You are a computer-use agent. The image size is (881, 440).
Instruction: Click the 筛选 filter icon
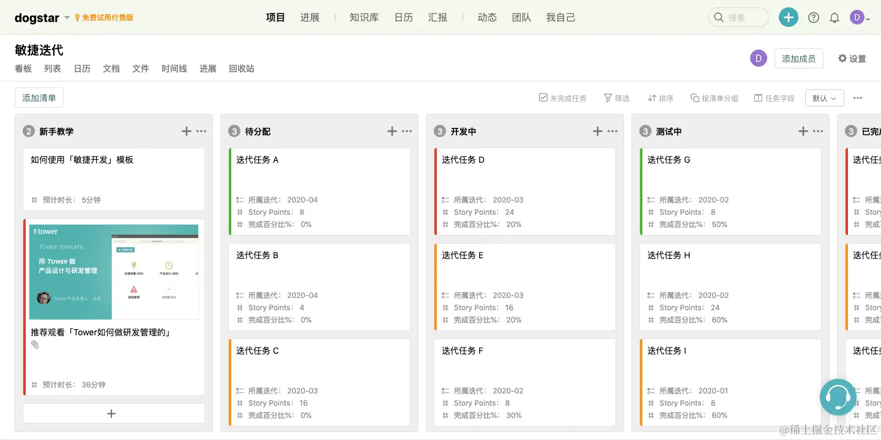tap(617, 98)
